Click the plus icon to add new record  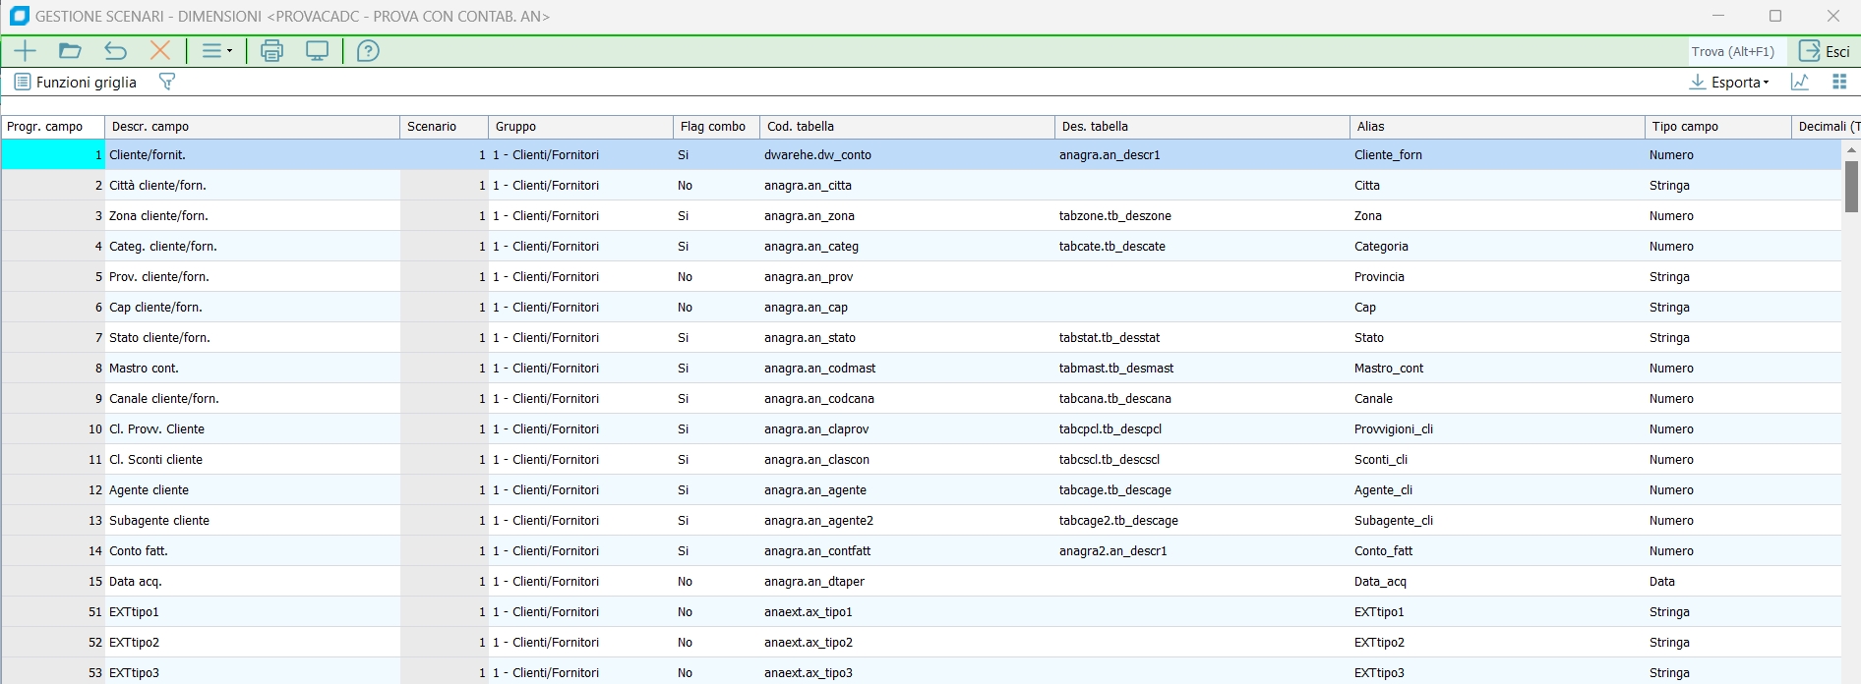[x=25, y=51]
